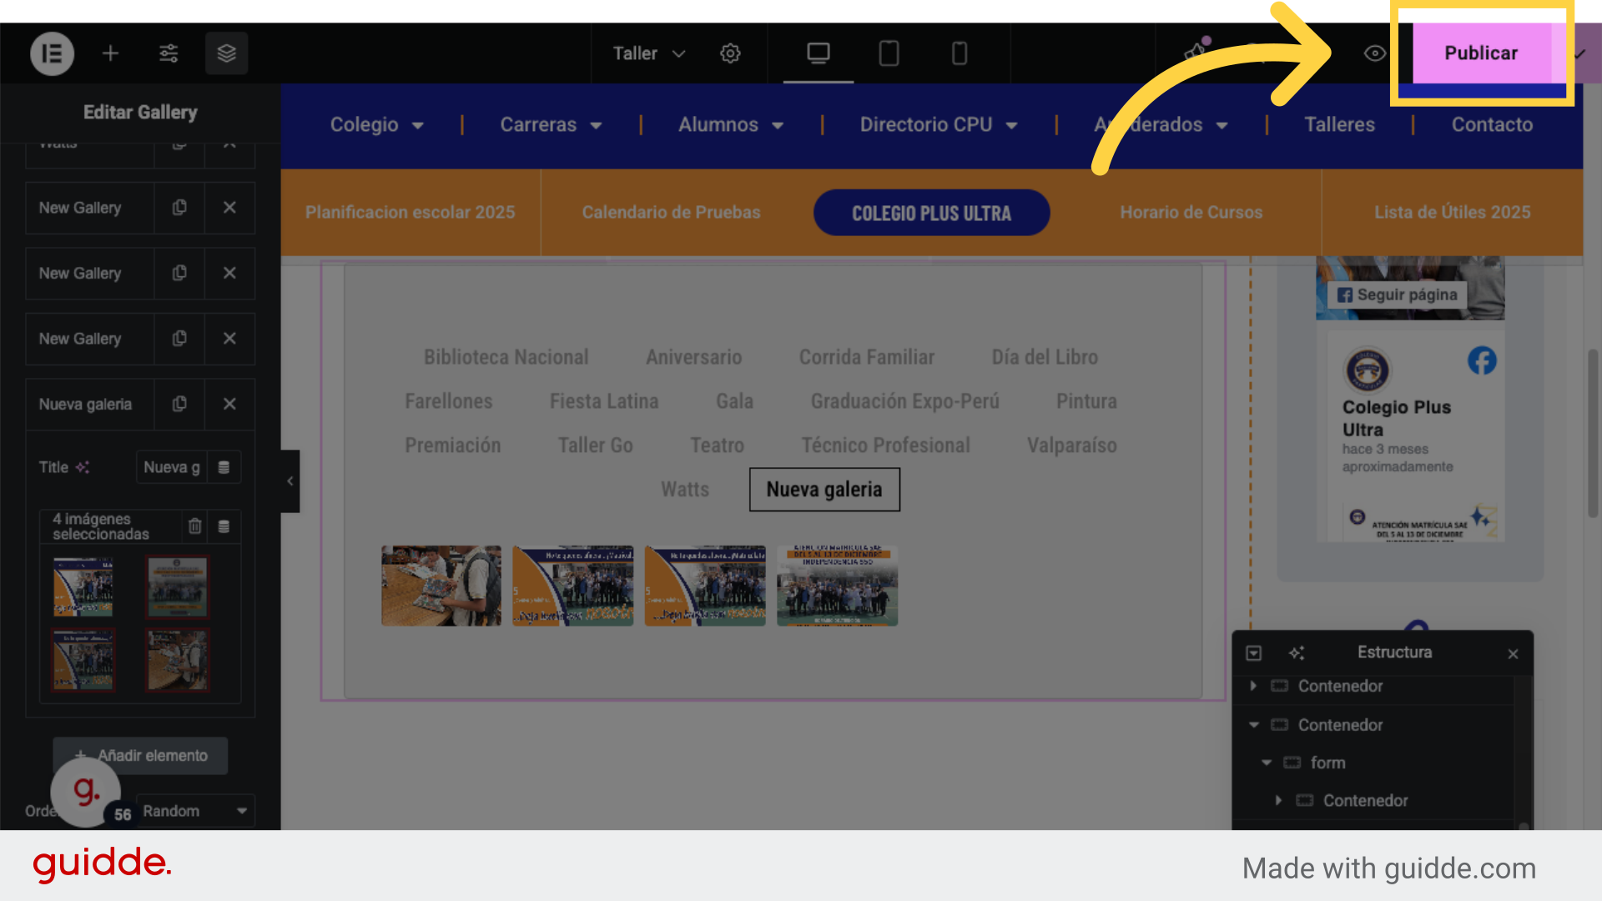Open the Random order dropdown
This screenshot has height=901, width=1602.
coord(195,811)
